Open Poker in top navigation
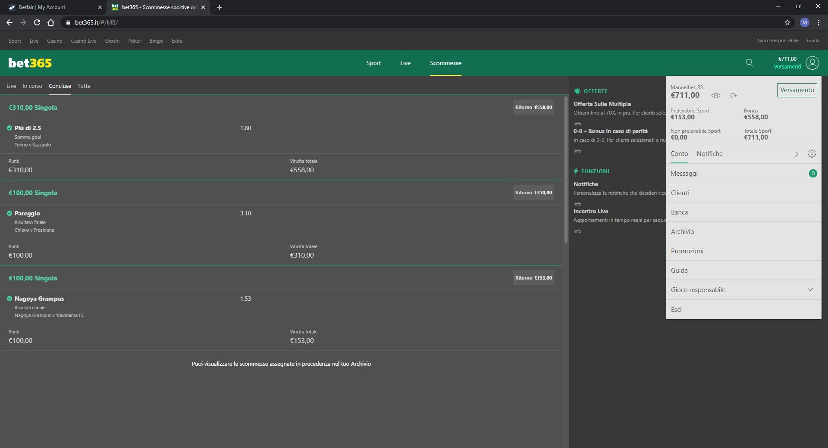The image size is (828, 448). point(135,41)
